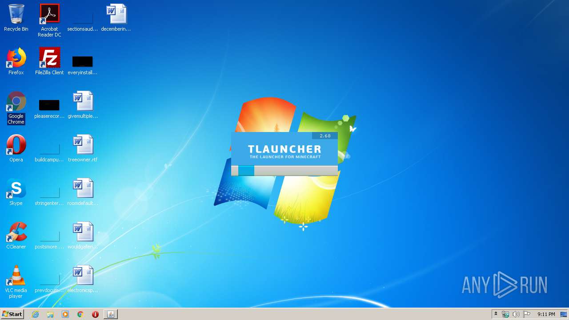Select roomdefault... Word document
The width and height of the screenshot is (569, 320).
(83, 192)
